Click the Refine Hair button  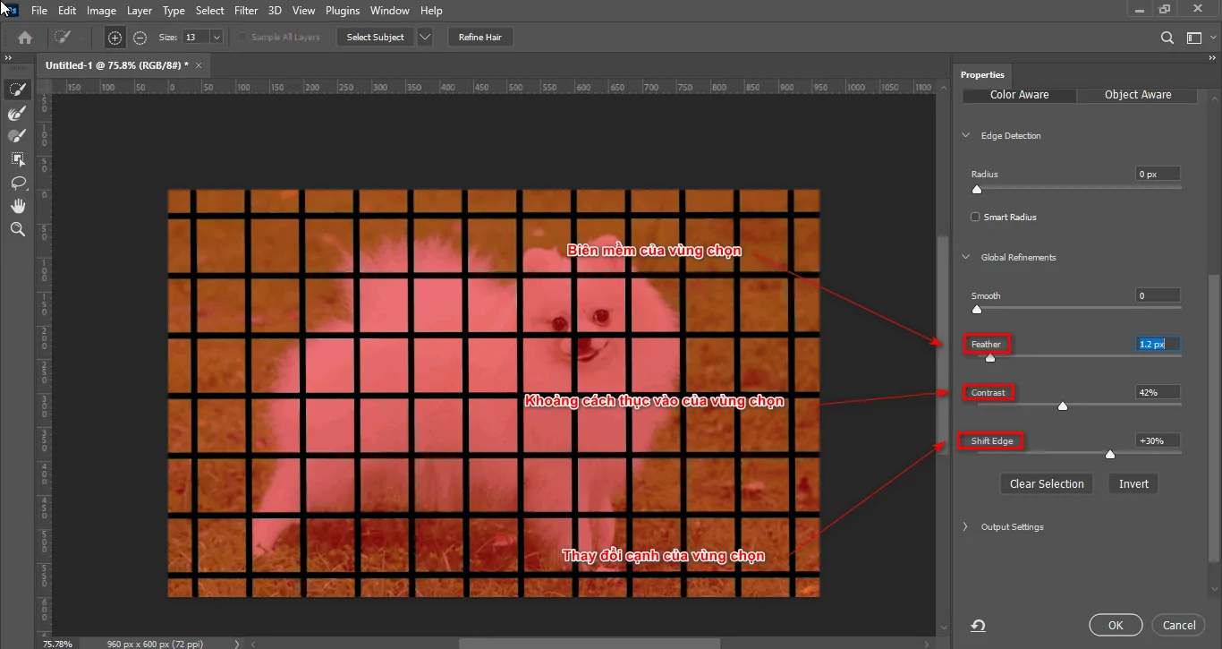[480, 37]
